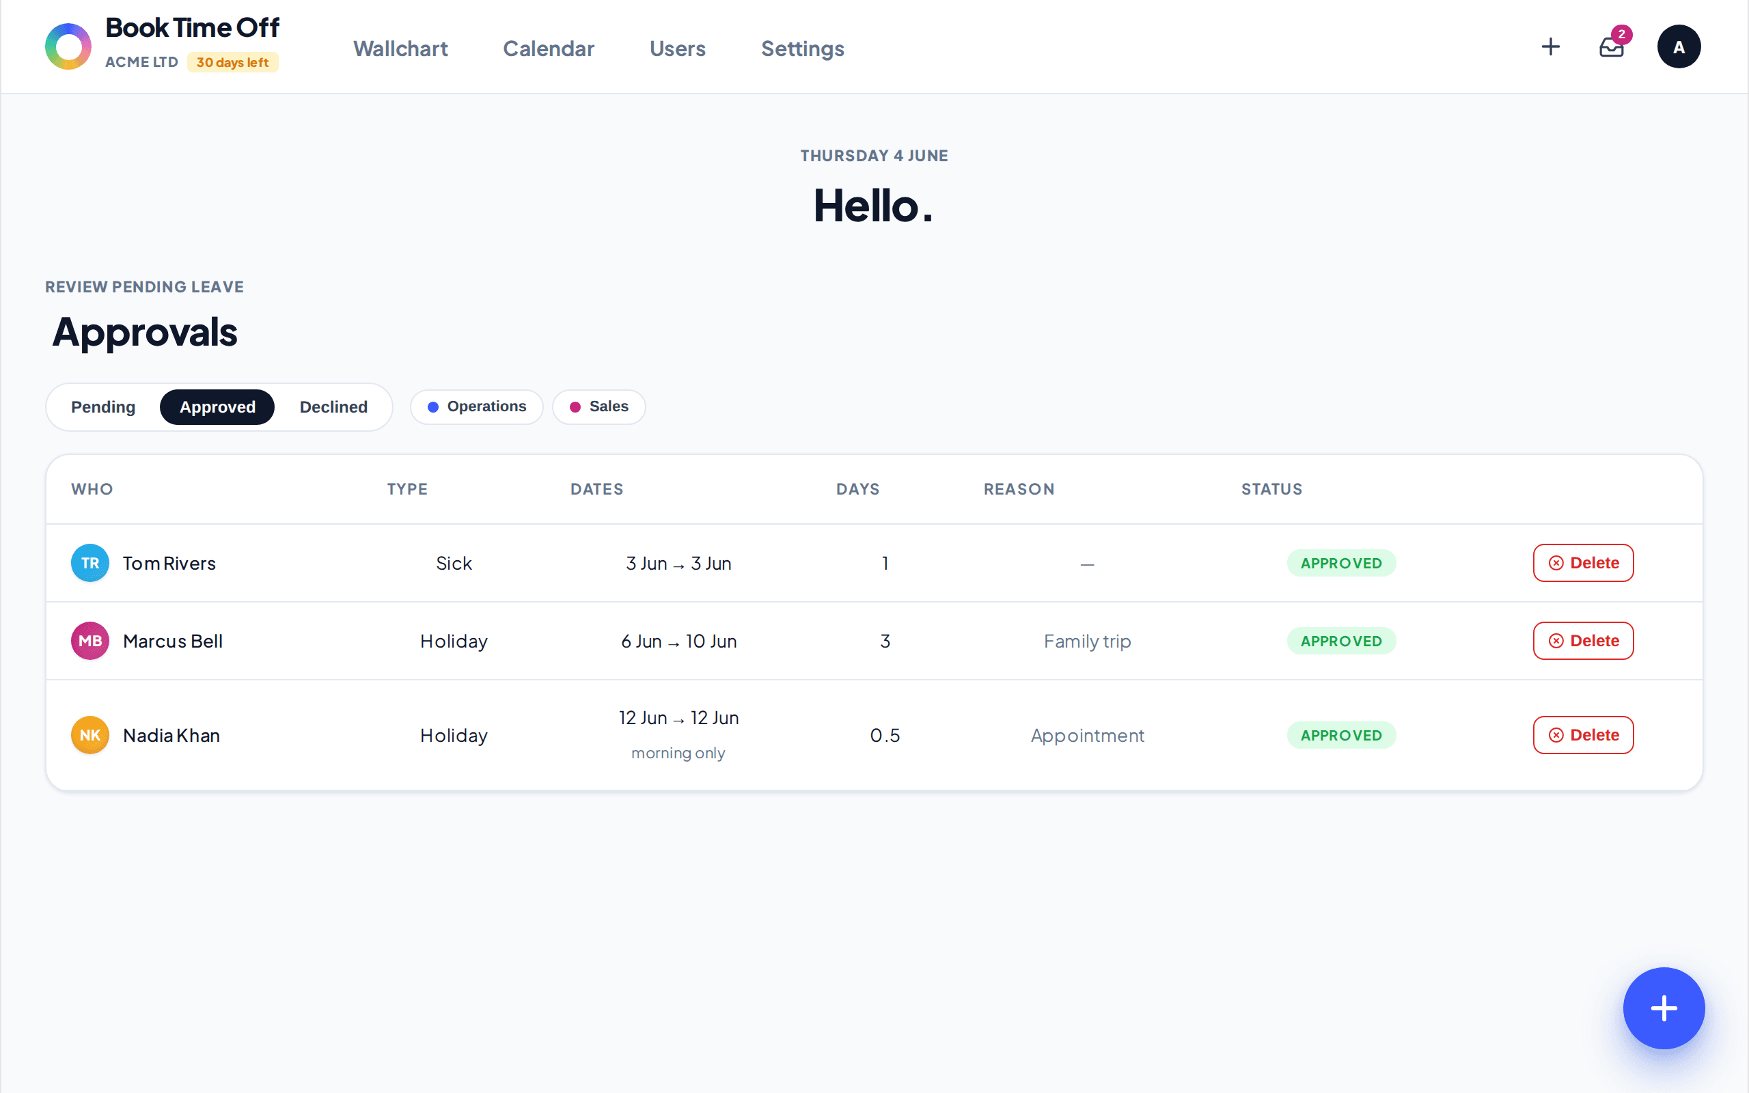1749x1093 pixels.
Task: Switch to the Pending tab
Action: [x=103, y=407]
